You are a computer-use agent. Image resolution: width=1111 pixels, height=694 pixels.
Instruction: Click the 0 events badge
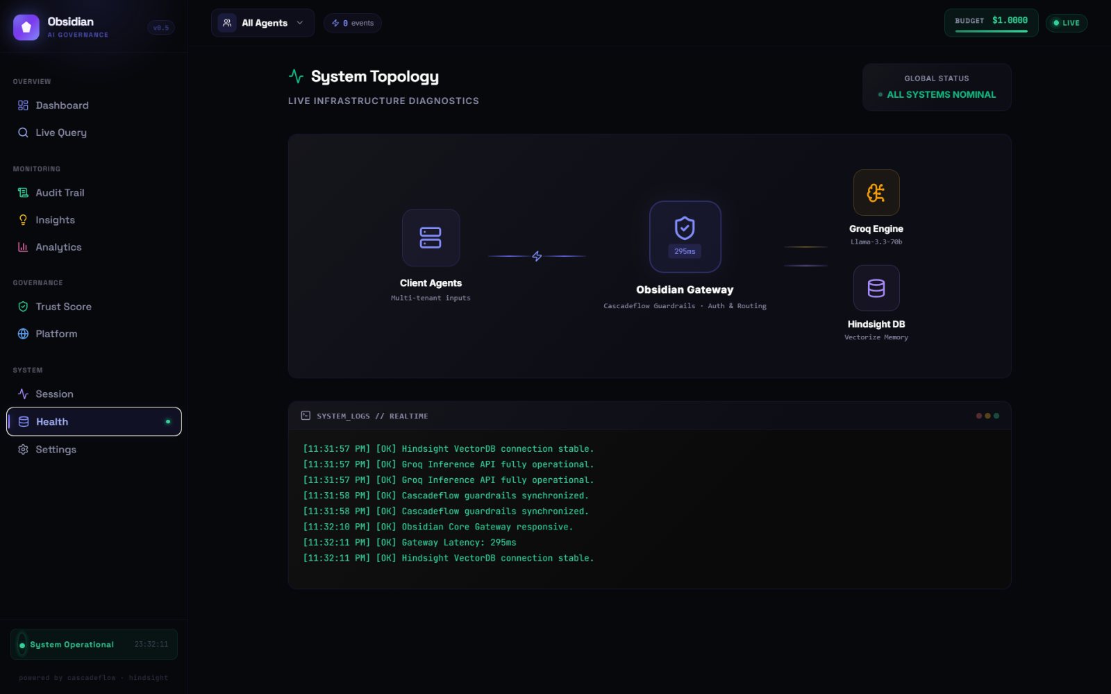point(353,23)
